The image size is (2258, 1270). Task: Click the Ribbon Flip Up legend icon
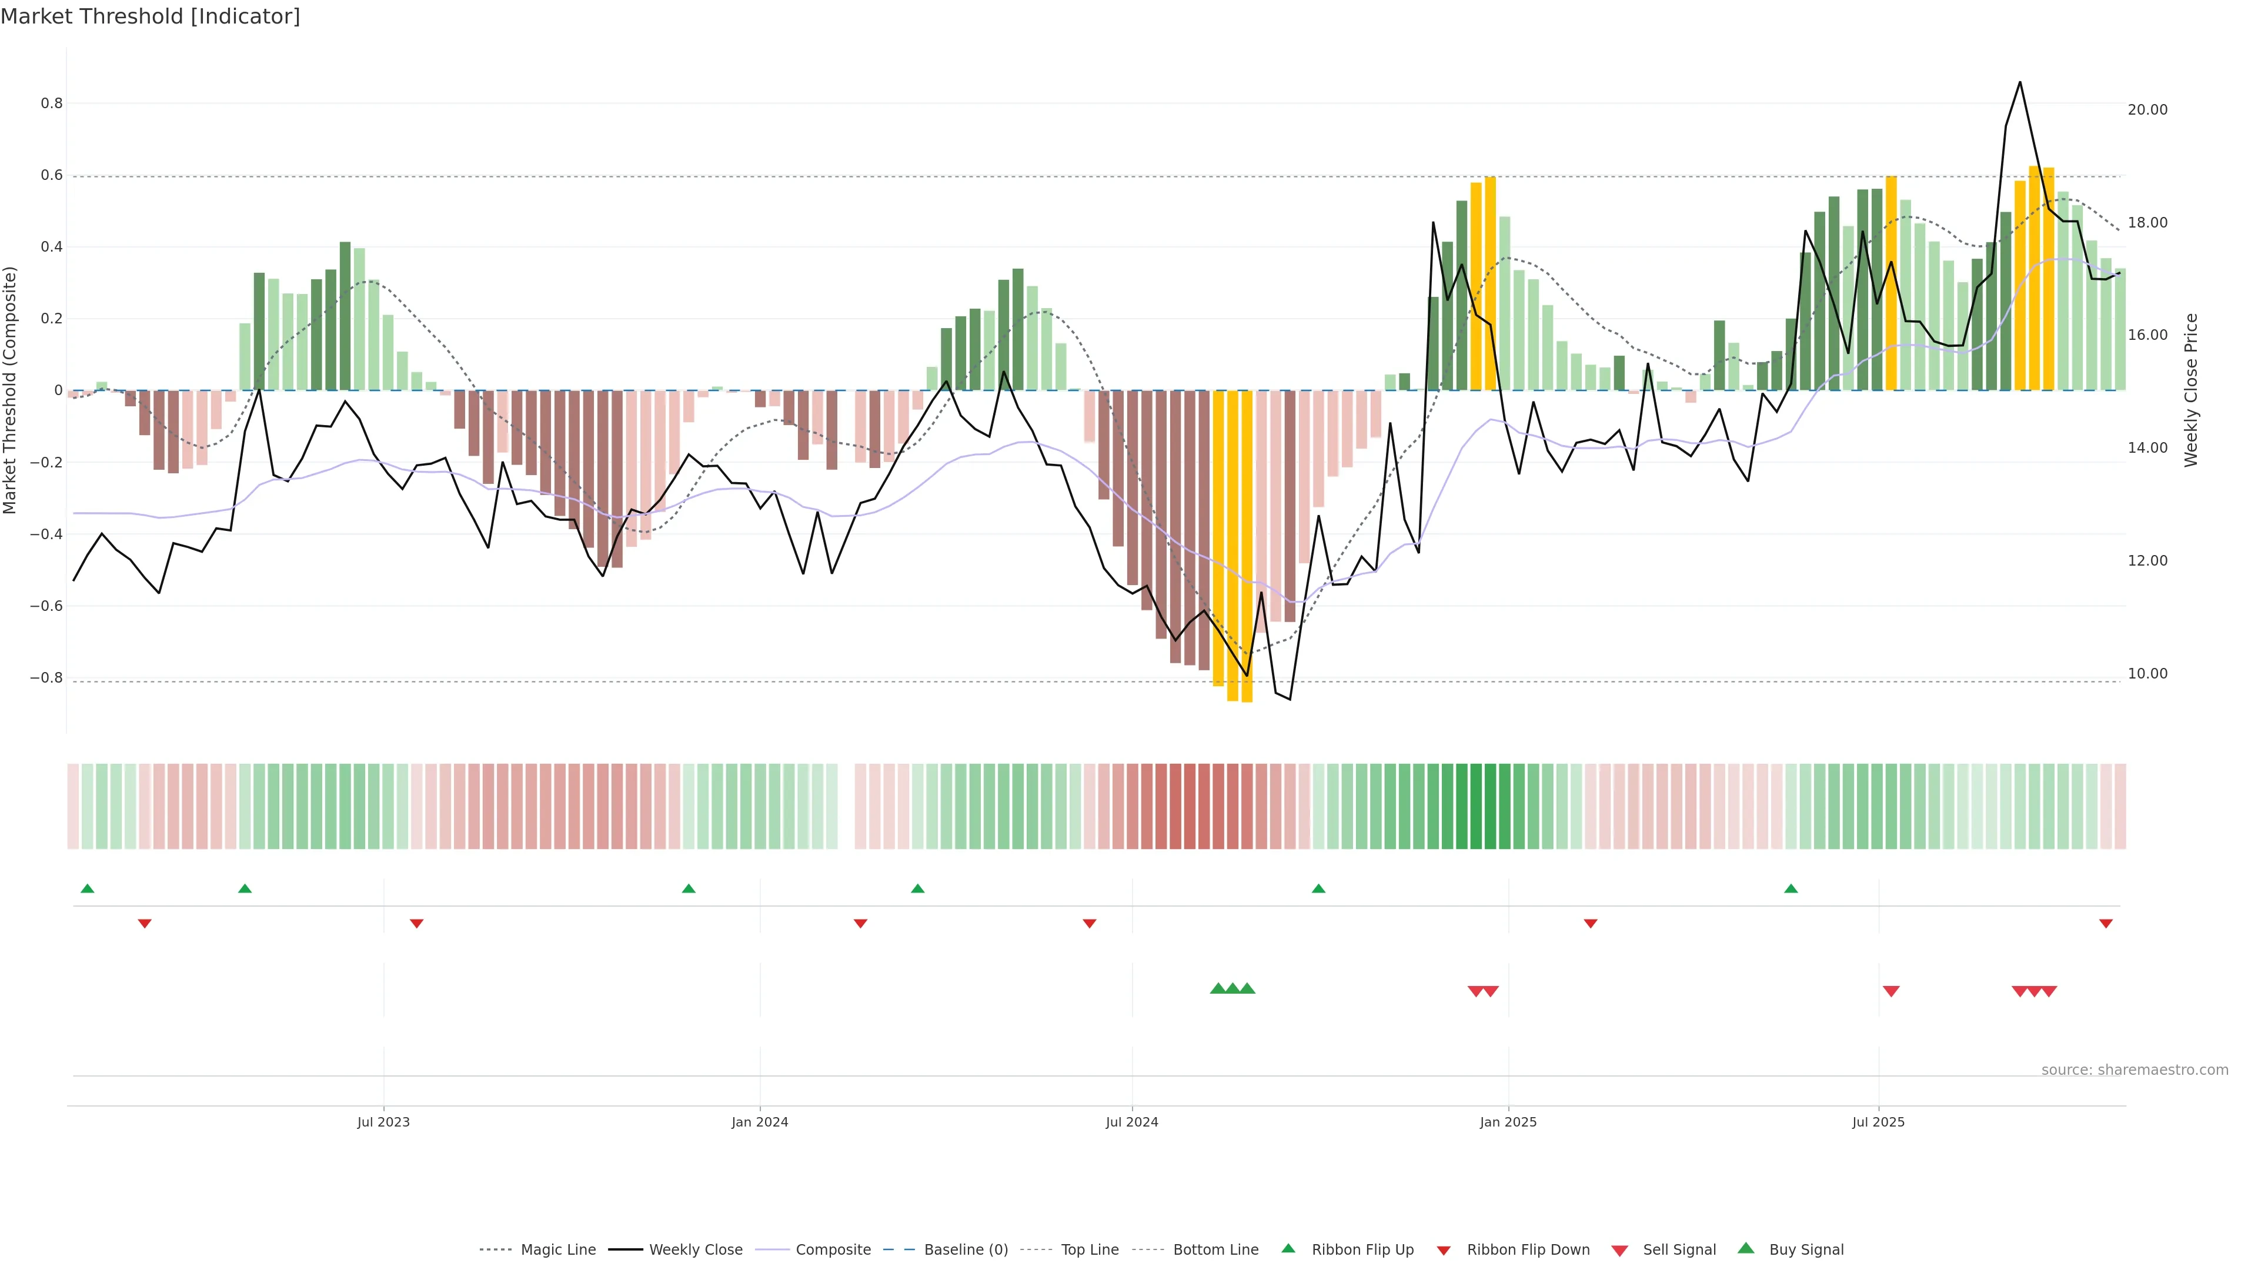pyautogui.click(x=1288, y=1248)
